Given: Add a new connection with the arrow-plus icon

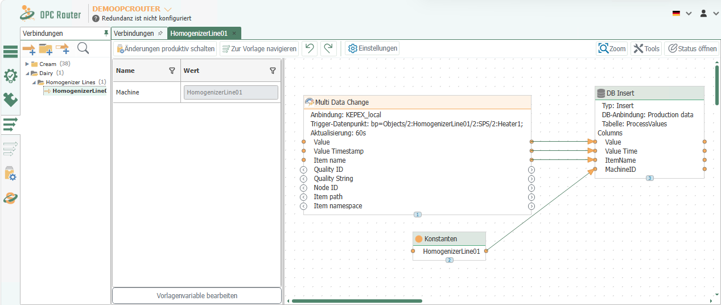Looking at the screenshot, I should 29,49.
